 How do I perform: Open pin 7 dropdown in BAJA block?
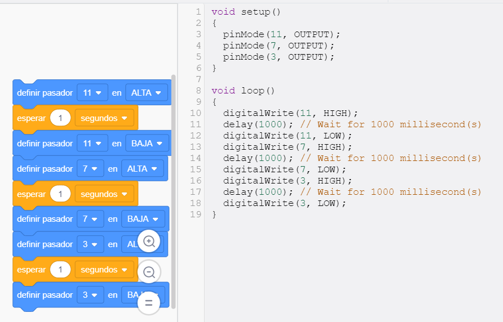coord(90,219)
